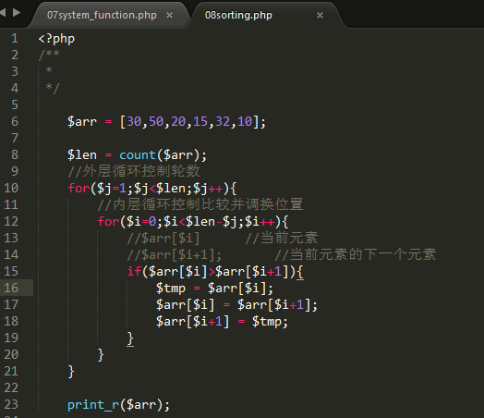This screenshot has height=418, width=484.
Task: Close the 07system_function.php tab
Action: [x=169, y=15]
